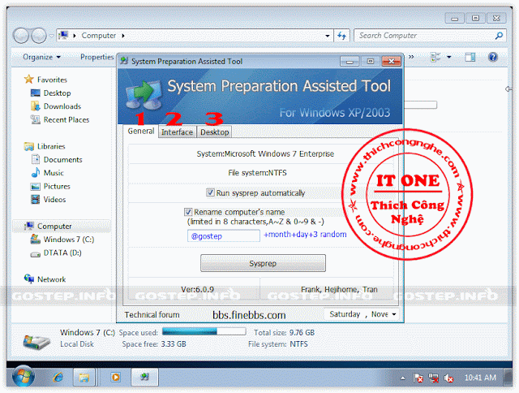Minimize the System Preparation Assisted Tool window
This screenshot has height=393, width=519.
coord(350,62)
